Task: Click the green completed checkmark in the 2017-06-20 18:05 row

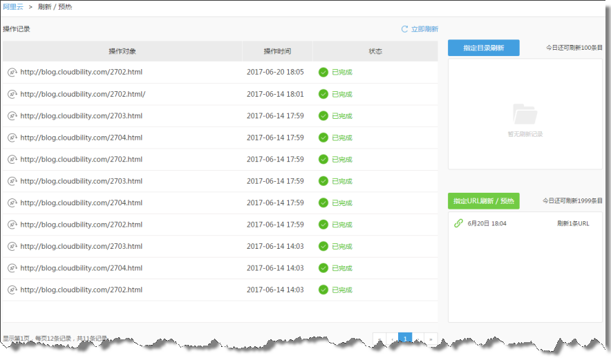Action: [x=323, y=72]
